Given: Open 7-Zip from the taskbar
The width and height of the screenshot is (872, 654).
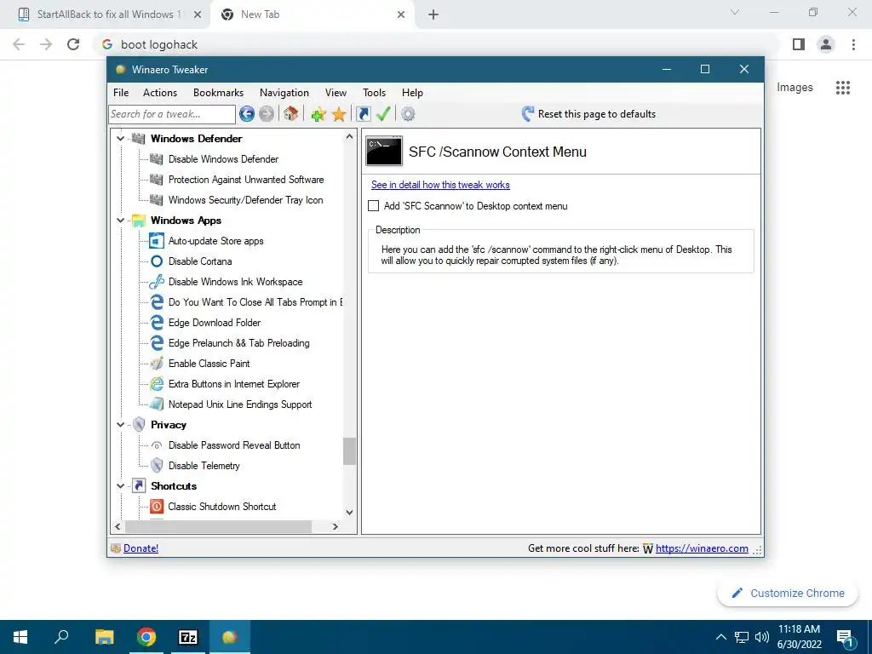Looking at the screenshot, I should pyautogui.click(x=188, y=637).
